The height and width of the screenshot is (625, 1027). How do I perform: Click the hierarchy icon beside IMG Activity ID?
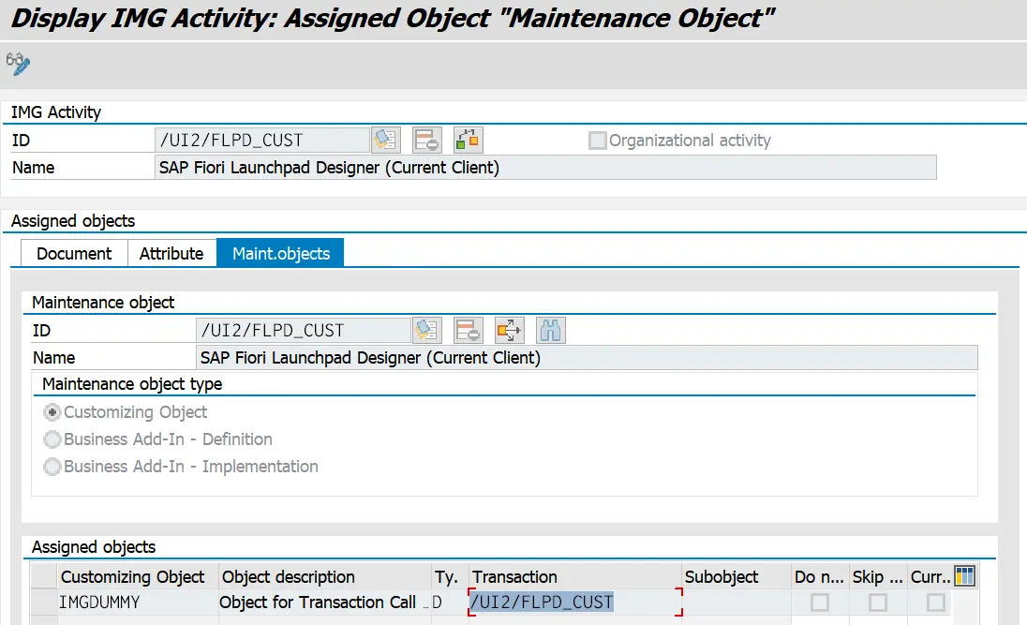pyautogui.click(x=469, y=141)
